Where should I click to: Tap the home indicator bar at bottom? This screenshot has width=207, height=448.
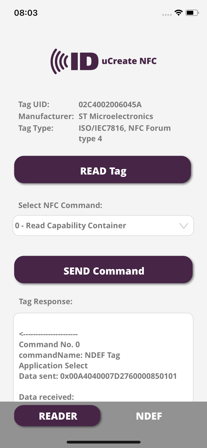click(103, 442)
